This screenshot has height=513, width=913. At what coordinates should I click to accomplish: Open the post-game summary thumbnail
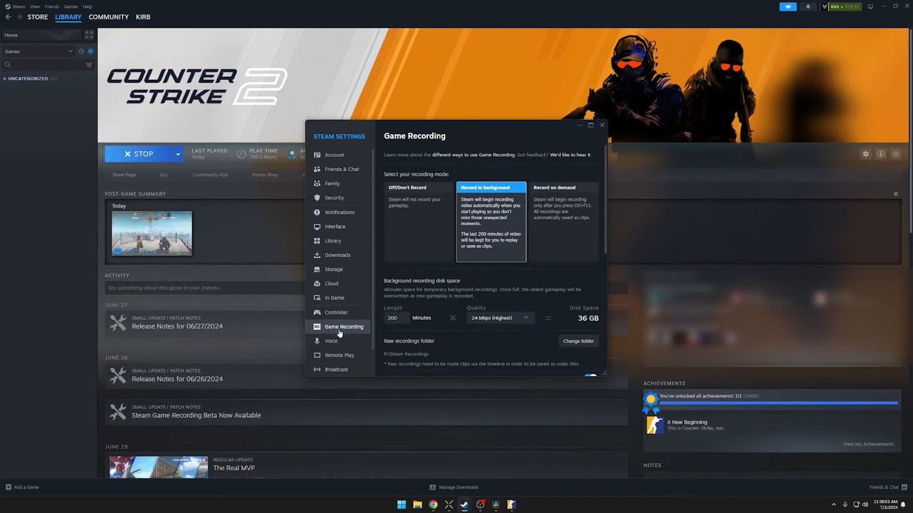(x=152, y=233)
